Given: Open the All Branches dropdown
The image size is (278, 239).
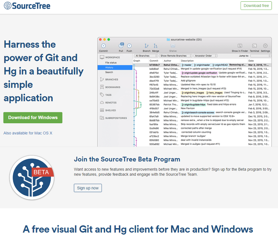Looking at the screenshot, I should (x=146, y=56).
